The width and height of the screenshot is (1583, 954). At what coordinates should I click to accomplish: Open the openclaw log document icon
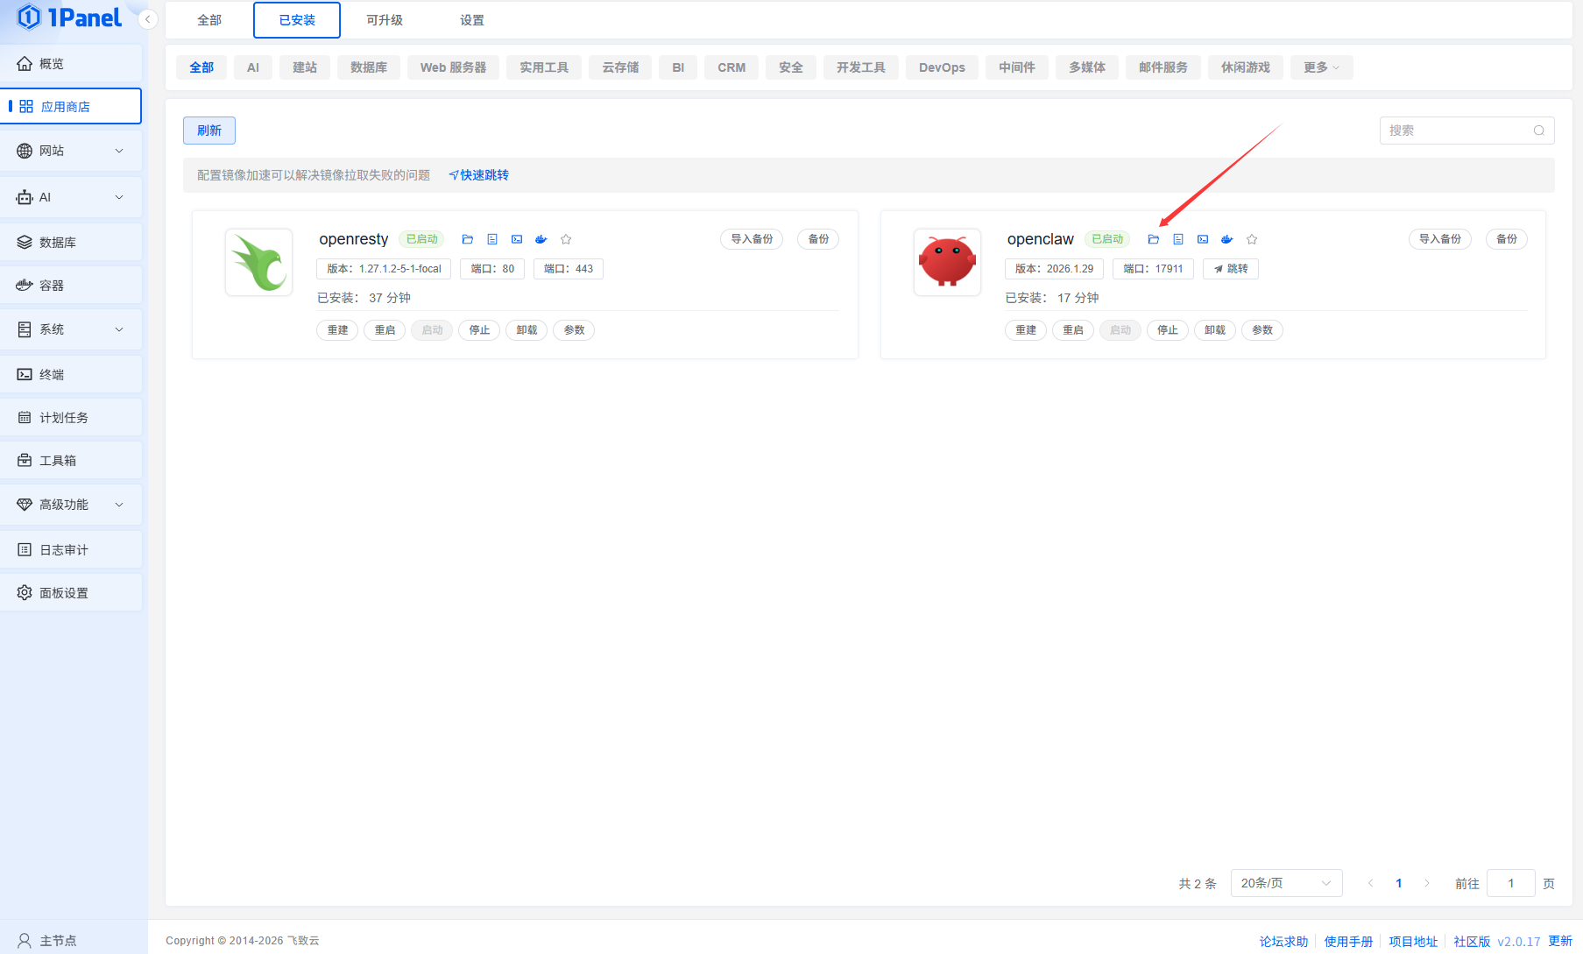tap(1178, 239)
